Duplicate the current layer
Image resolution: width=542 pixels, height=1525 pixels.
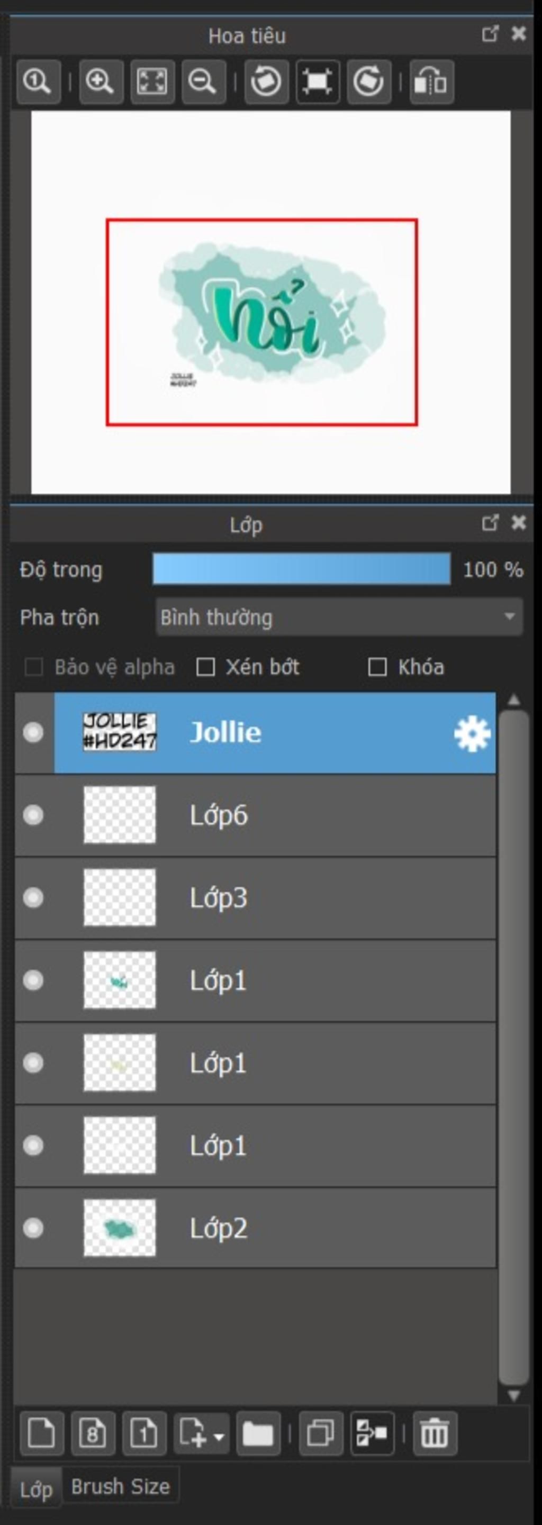[321, 1434]
